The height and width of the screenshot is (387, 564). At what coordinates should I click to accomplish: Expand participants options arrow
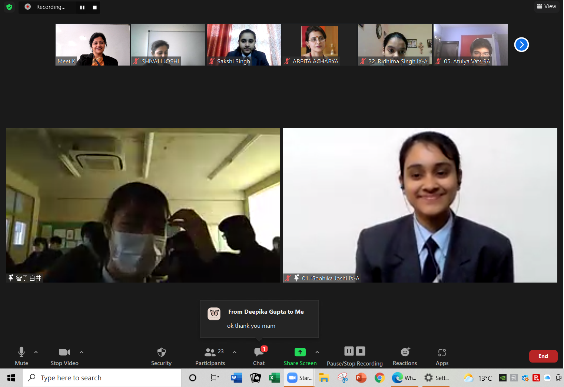point(235,352)
